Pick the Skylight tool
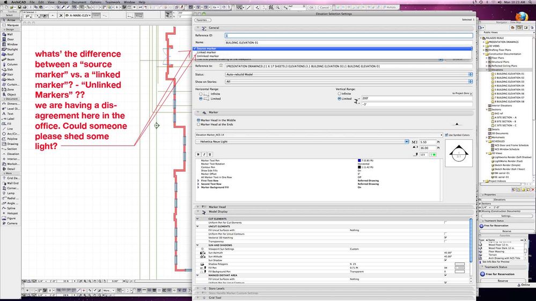 (11, 49)
